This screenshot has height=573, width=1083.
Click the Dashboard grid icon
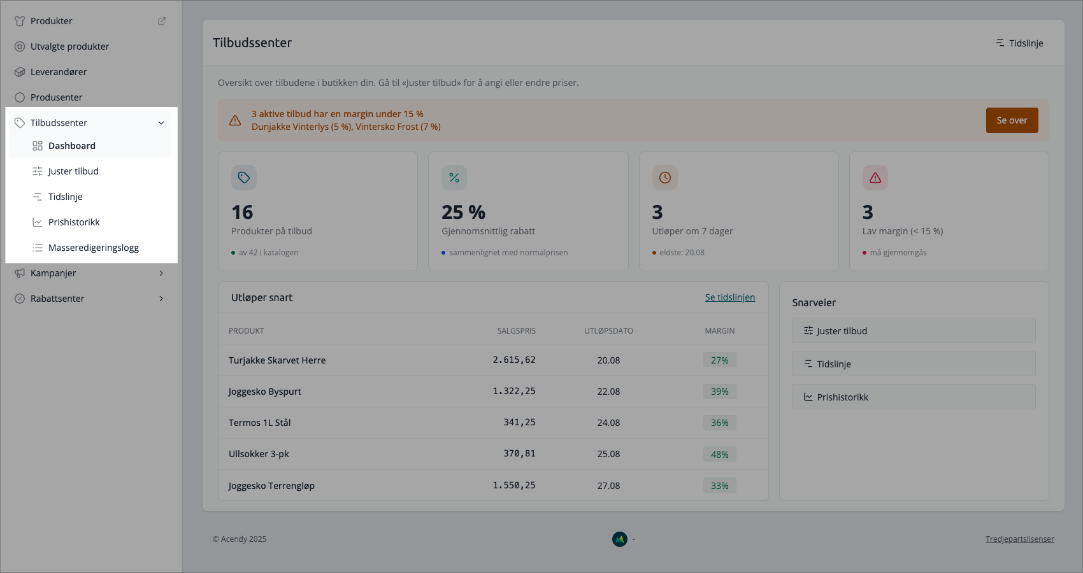(x=38, y=146)
